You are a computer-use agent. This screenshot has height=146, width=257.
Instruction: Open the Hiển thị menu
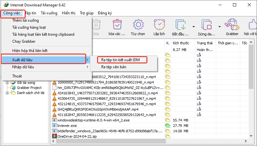[x=69, y=13]
